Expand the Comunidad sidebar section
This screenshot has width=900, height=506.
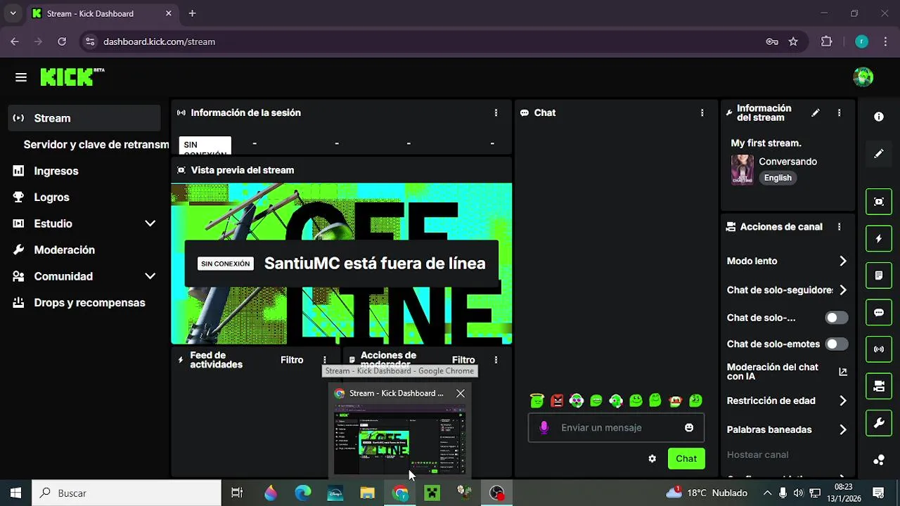coord(150,276)
